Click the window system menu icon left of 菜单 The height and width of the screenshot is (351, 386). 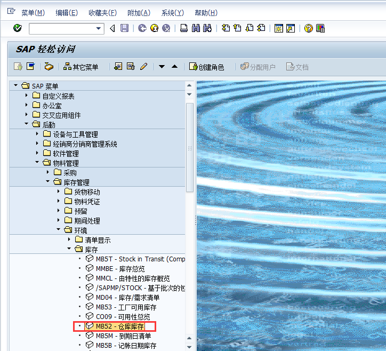click(x=11, y=11)
